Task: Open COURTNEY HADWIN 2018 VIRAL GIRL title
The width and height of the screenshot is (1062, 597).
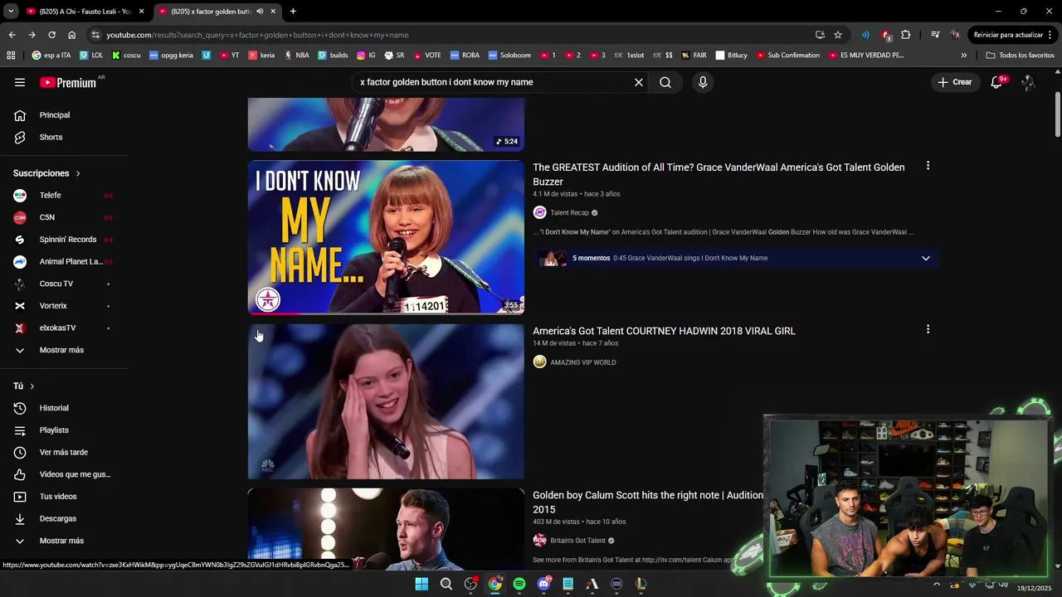Action: 664,331
